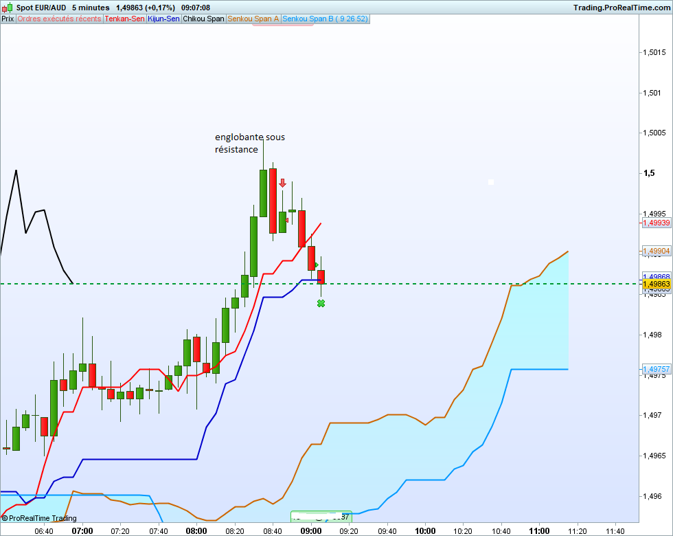The image size is (673, 536).
Task: Click the 11:20 time axis label
Action: click(578, 531)
